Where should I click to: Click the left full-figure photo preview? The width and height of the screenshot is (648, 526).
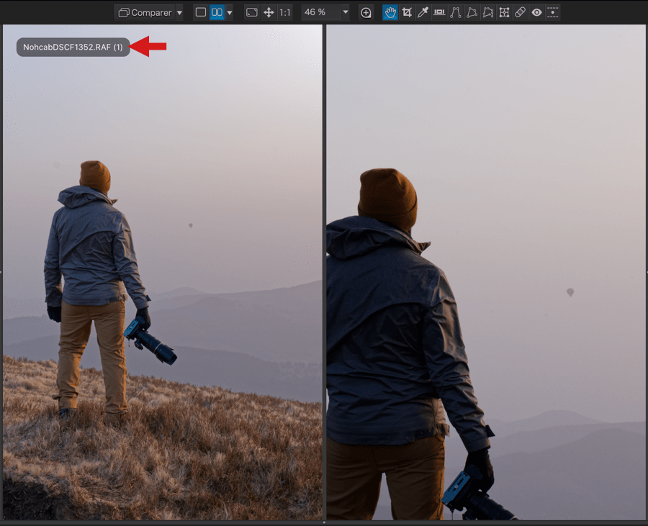click(163, 272)
